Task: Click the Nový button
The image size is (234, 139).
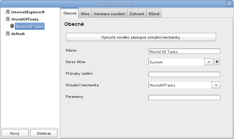Action: click(x=15, y=133)
